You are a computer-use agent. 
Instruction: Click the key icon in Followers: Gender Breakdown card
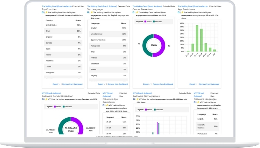[46, 99]
